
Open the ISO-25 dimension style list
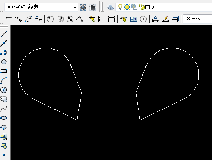pos(198,19)
